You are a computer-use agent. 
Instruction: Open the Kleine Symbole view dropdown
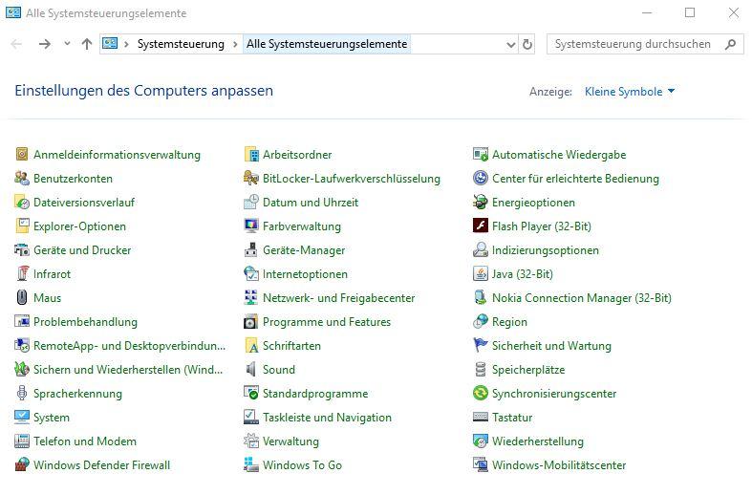(630, 92)
